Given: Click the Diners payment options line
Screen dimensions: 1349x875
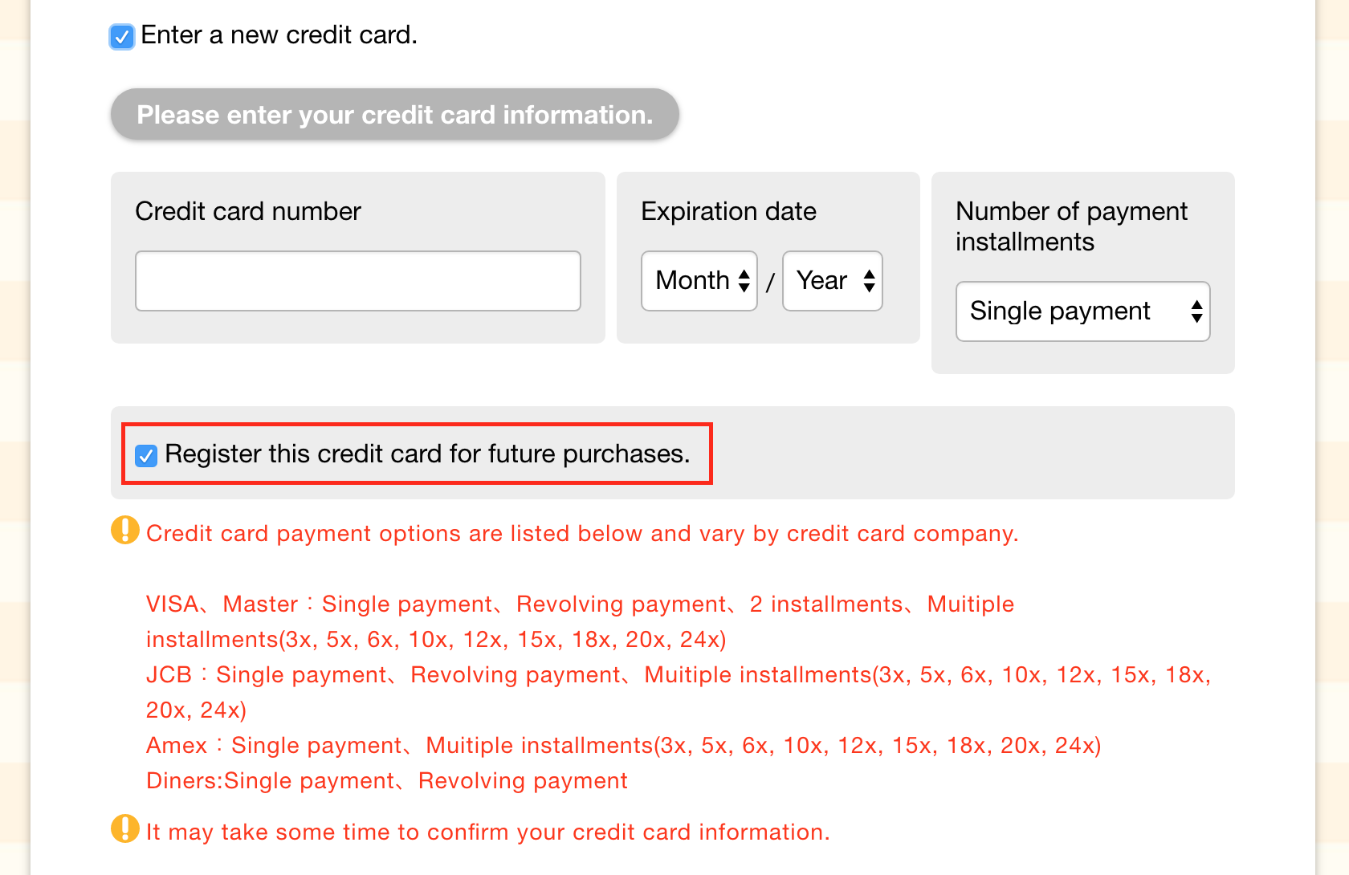Looking at the screenshot, I should (387, 781).
